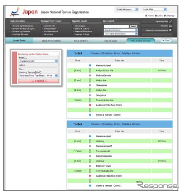Select the Plan, Check and Go tab

point(140,41)
